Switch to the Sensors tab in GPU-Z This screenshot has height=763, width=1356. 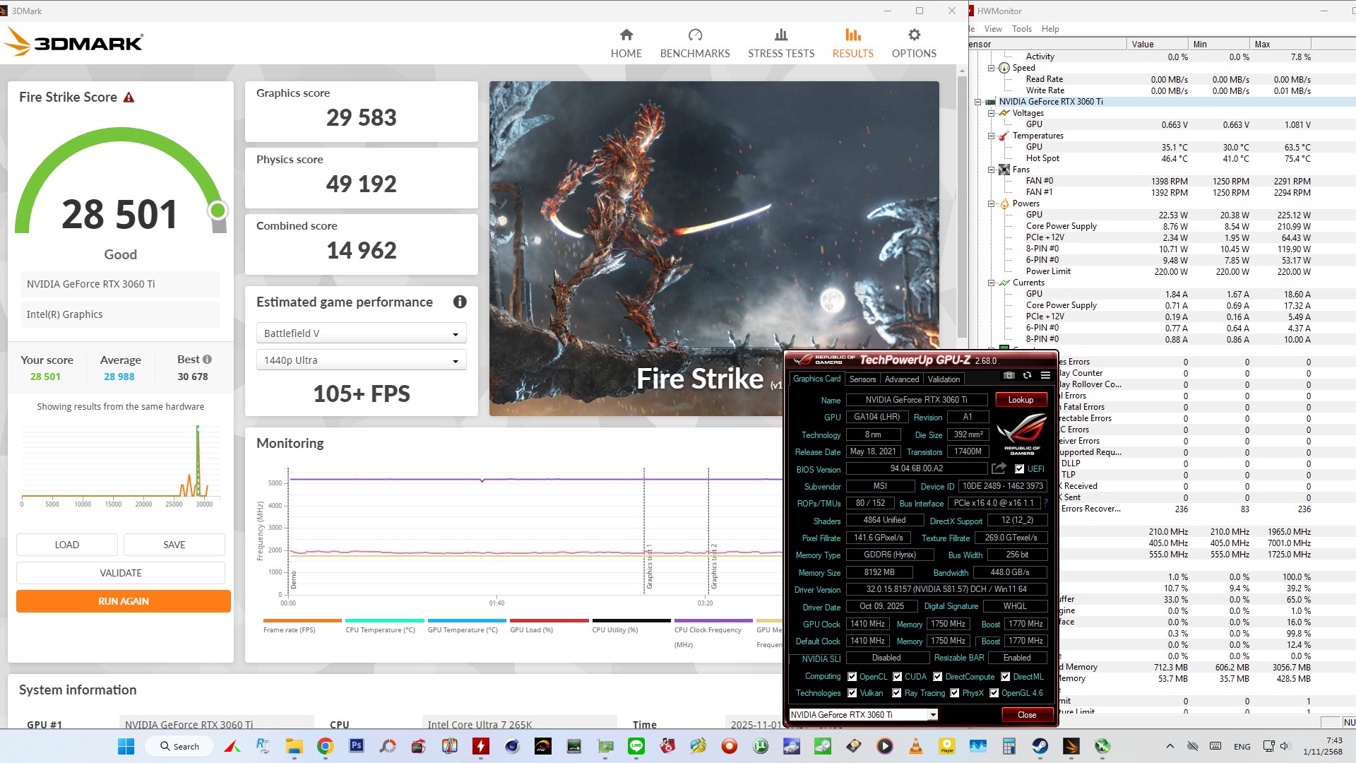862,379
